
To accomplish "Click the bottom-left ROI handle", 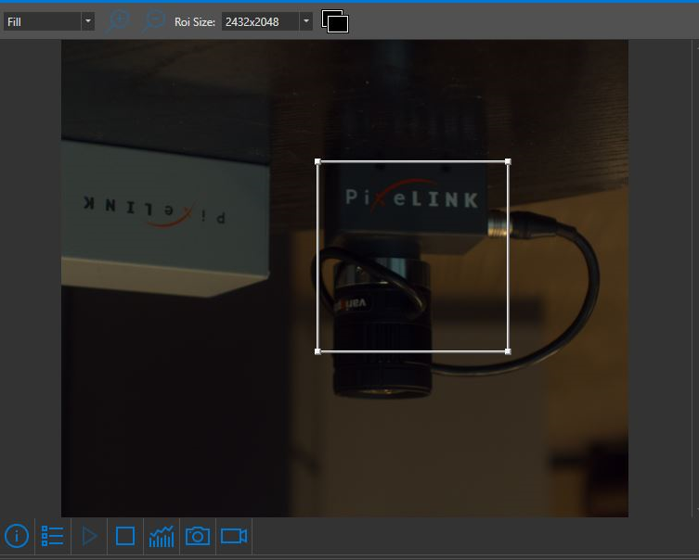I will click(317, 351).
